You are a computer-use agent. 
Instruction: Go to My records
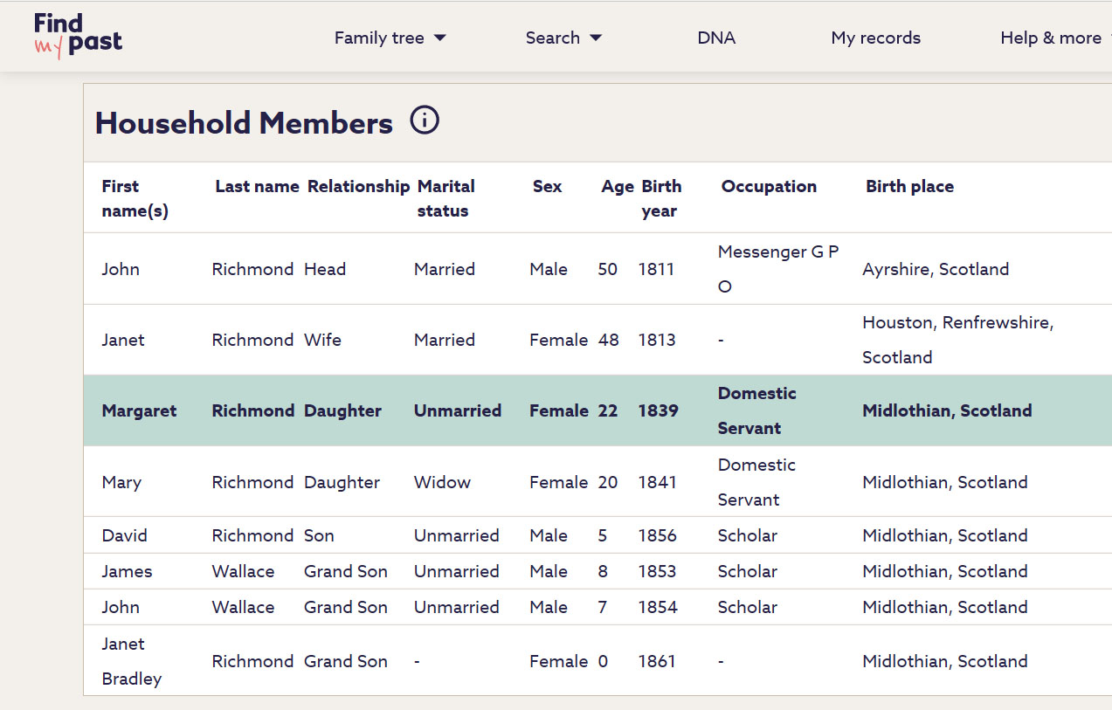pos(876,38)
